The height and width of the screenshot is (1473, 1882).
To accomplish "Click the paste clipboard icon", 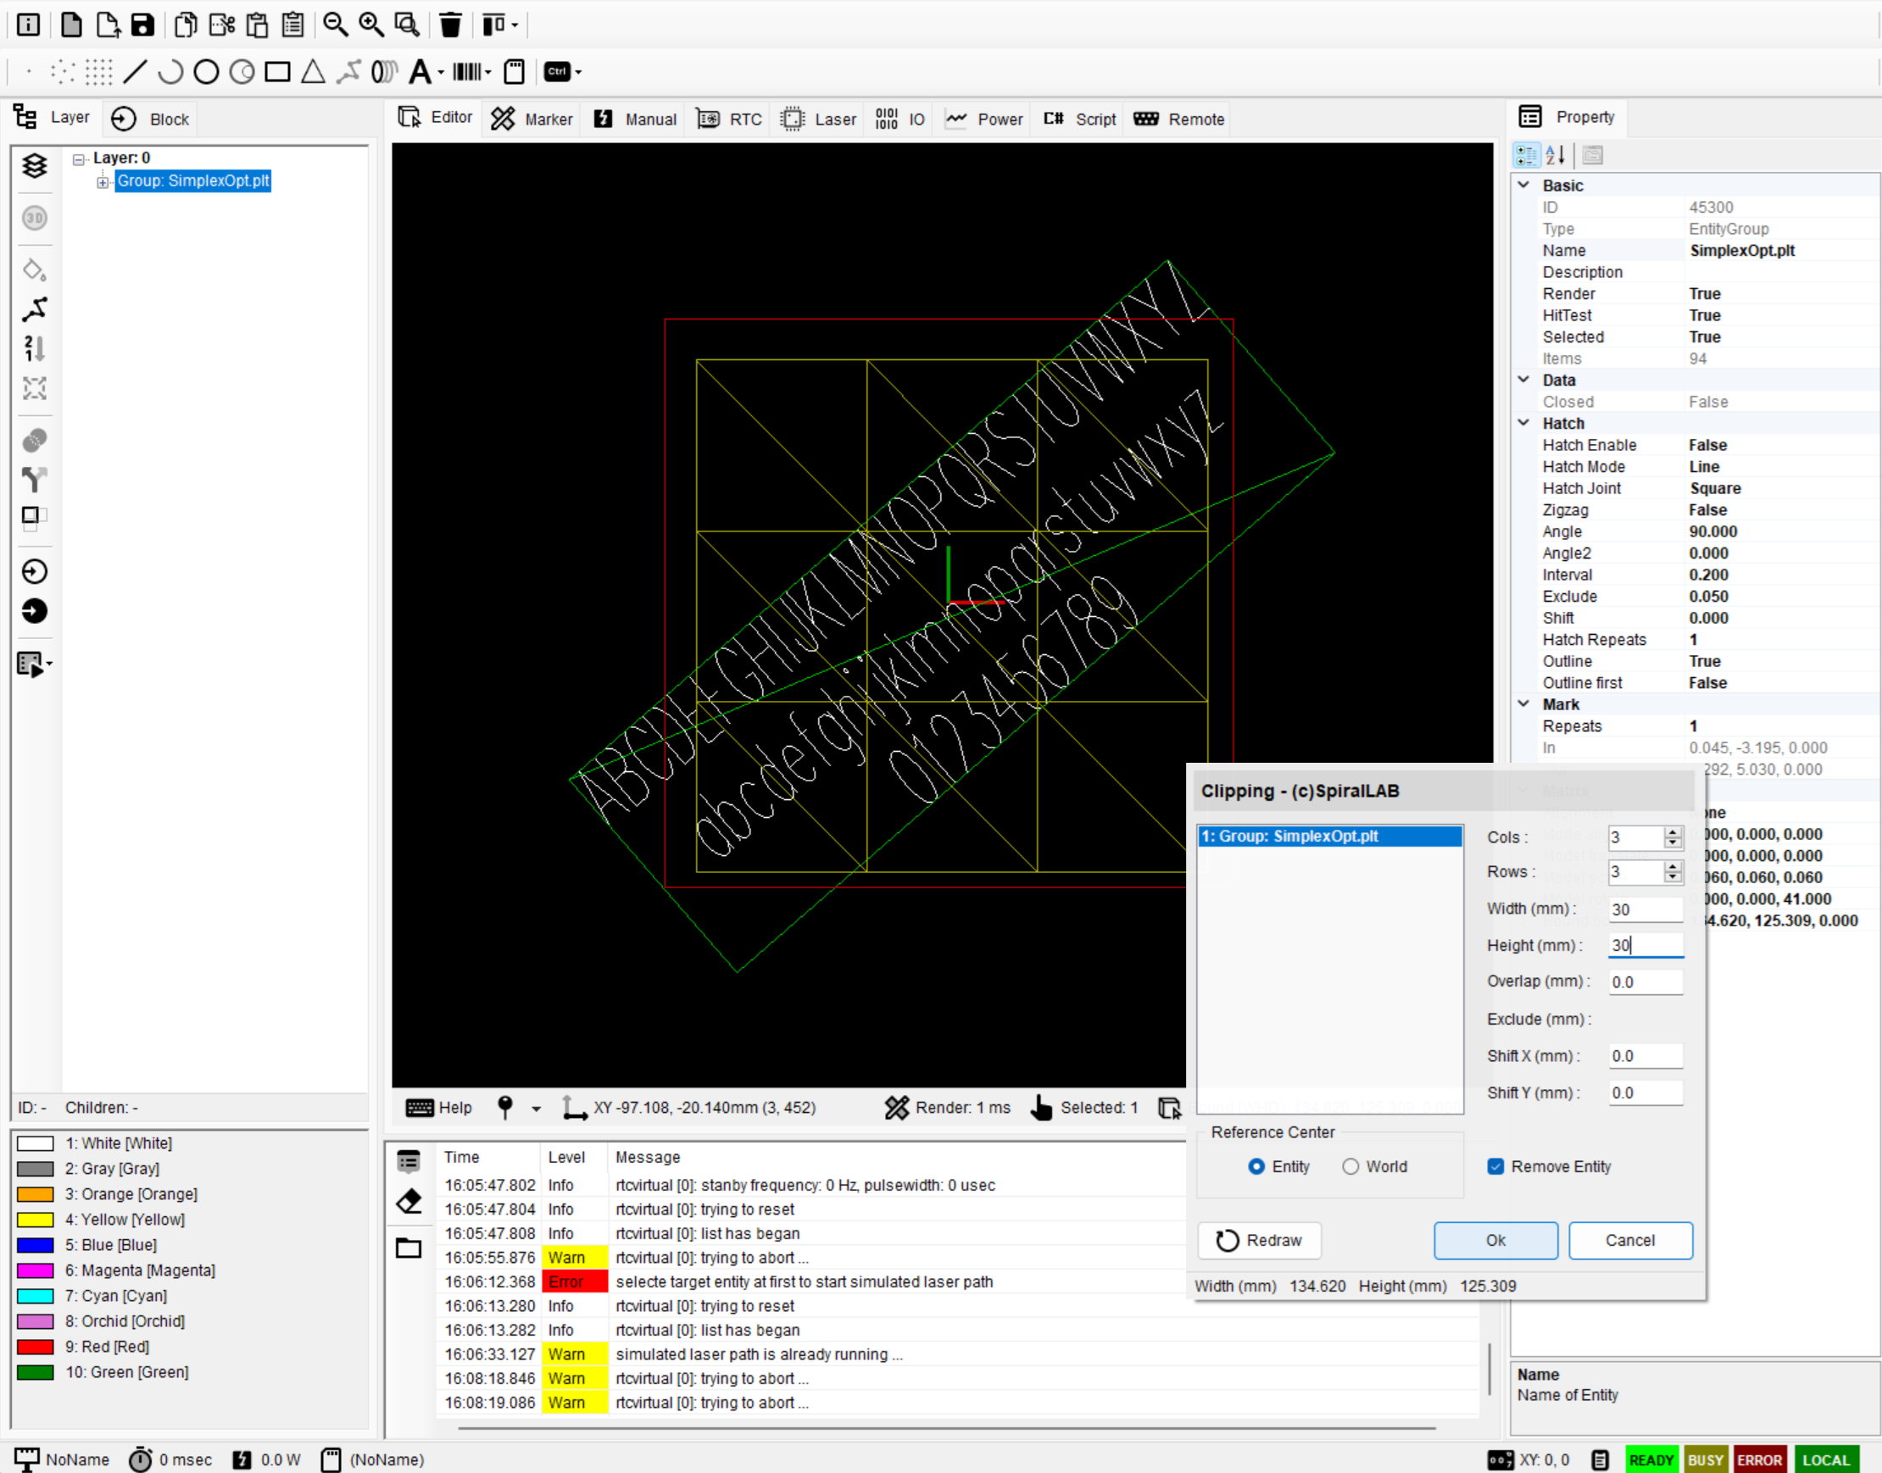I will (x=257, y=24).
